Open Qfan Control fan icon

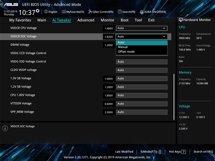coord(90,12)
